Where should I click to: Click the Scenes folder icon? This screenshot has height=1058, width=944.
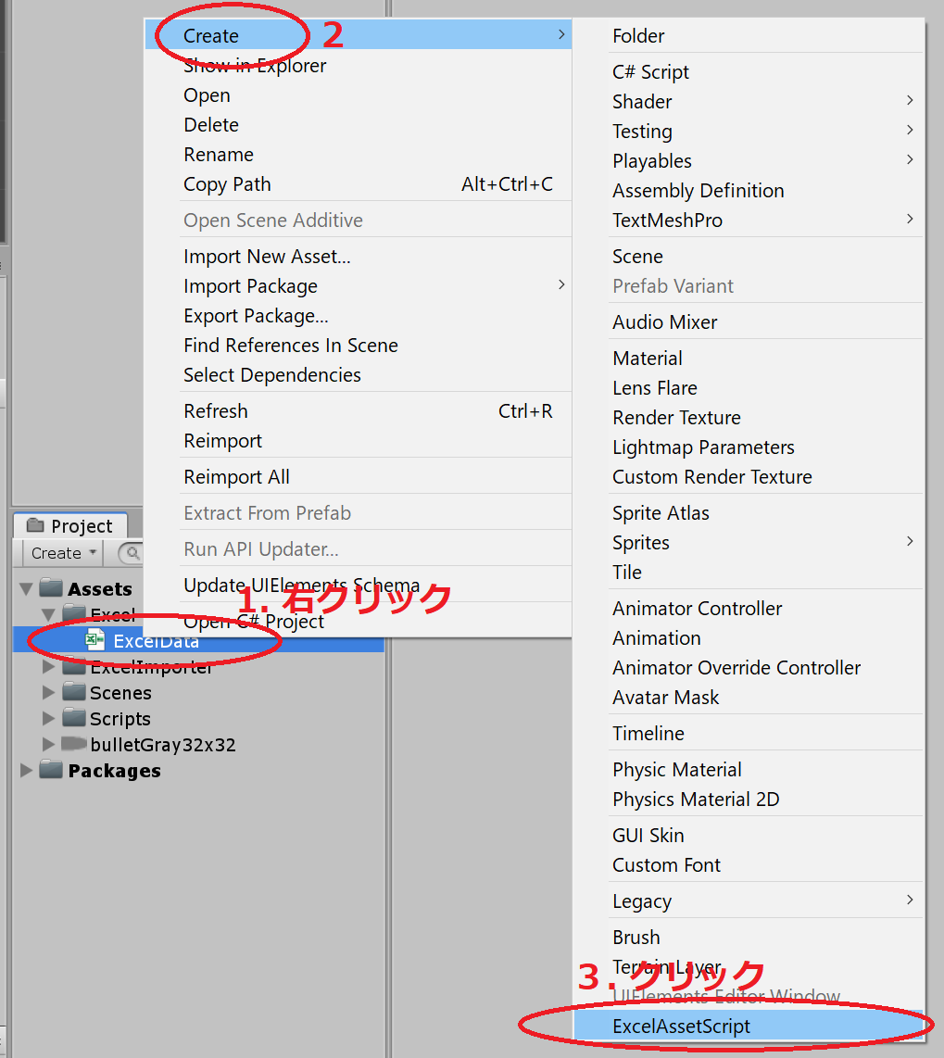[74, 692]
